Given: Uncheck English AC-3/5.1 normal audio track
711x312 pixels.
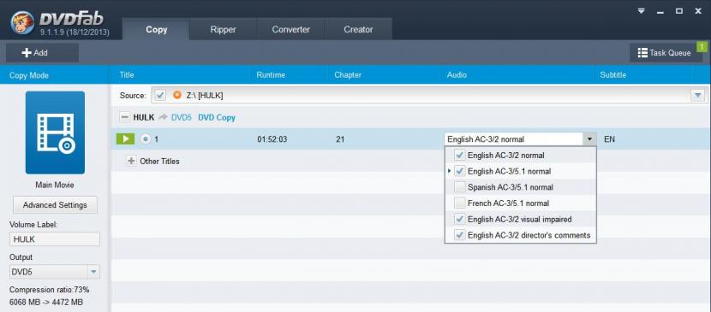Looking at the screenshot, I should 460,171.
